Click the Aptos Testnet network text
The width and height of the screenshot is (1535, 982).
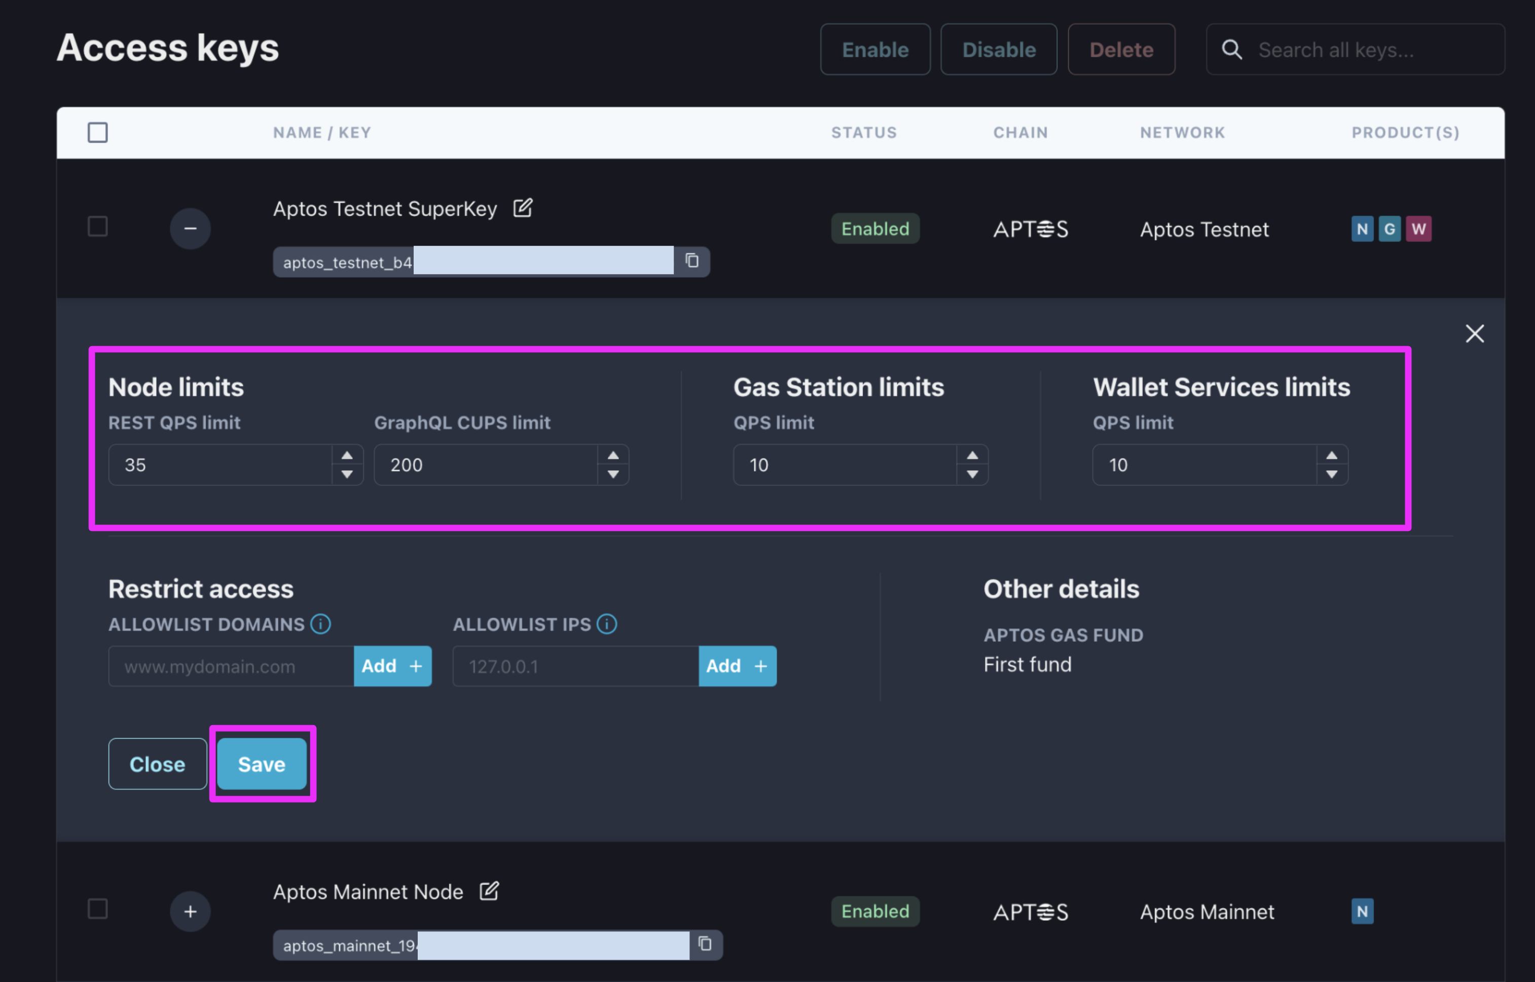click(1204, 229)
